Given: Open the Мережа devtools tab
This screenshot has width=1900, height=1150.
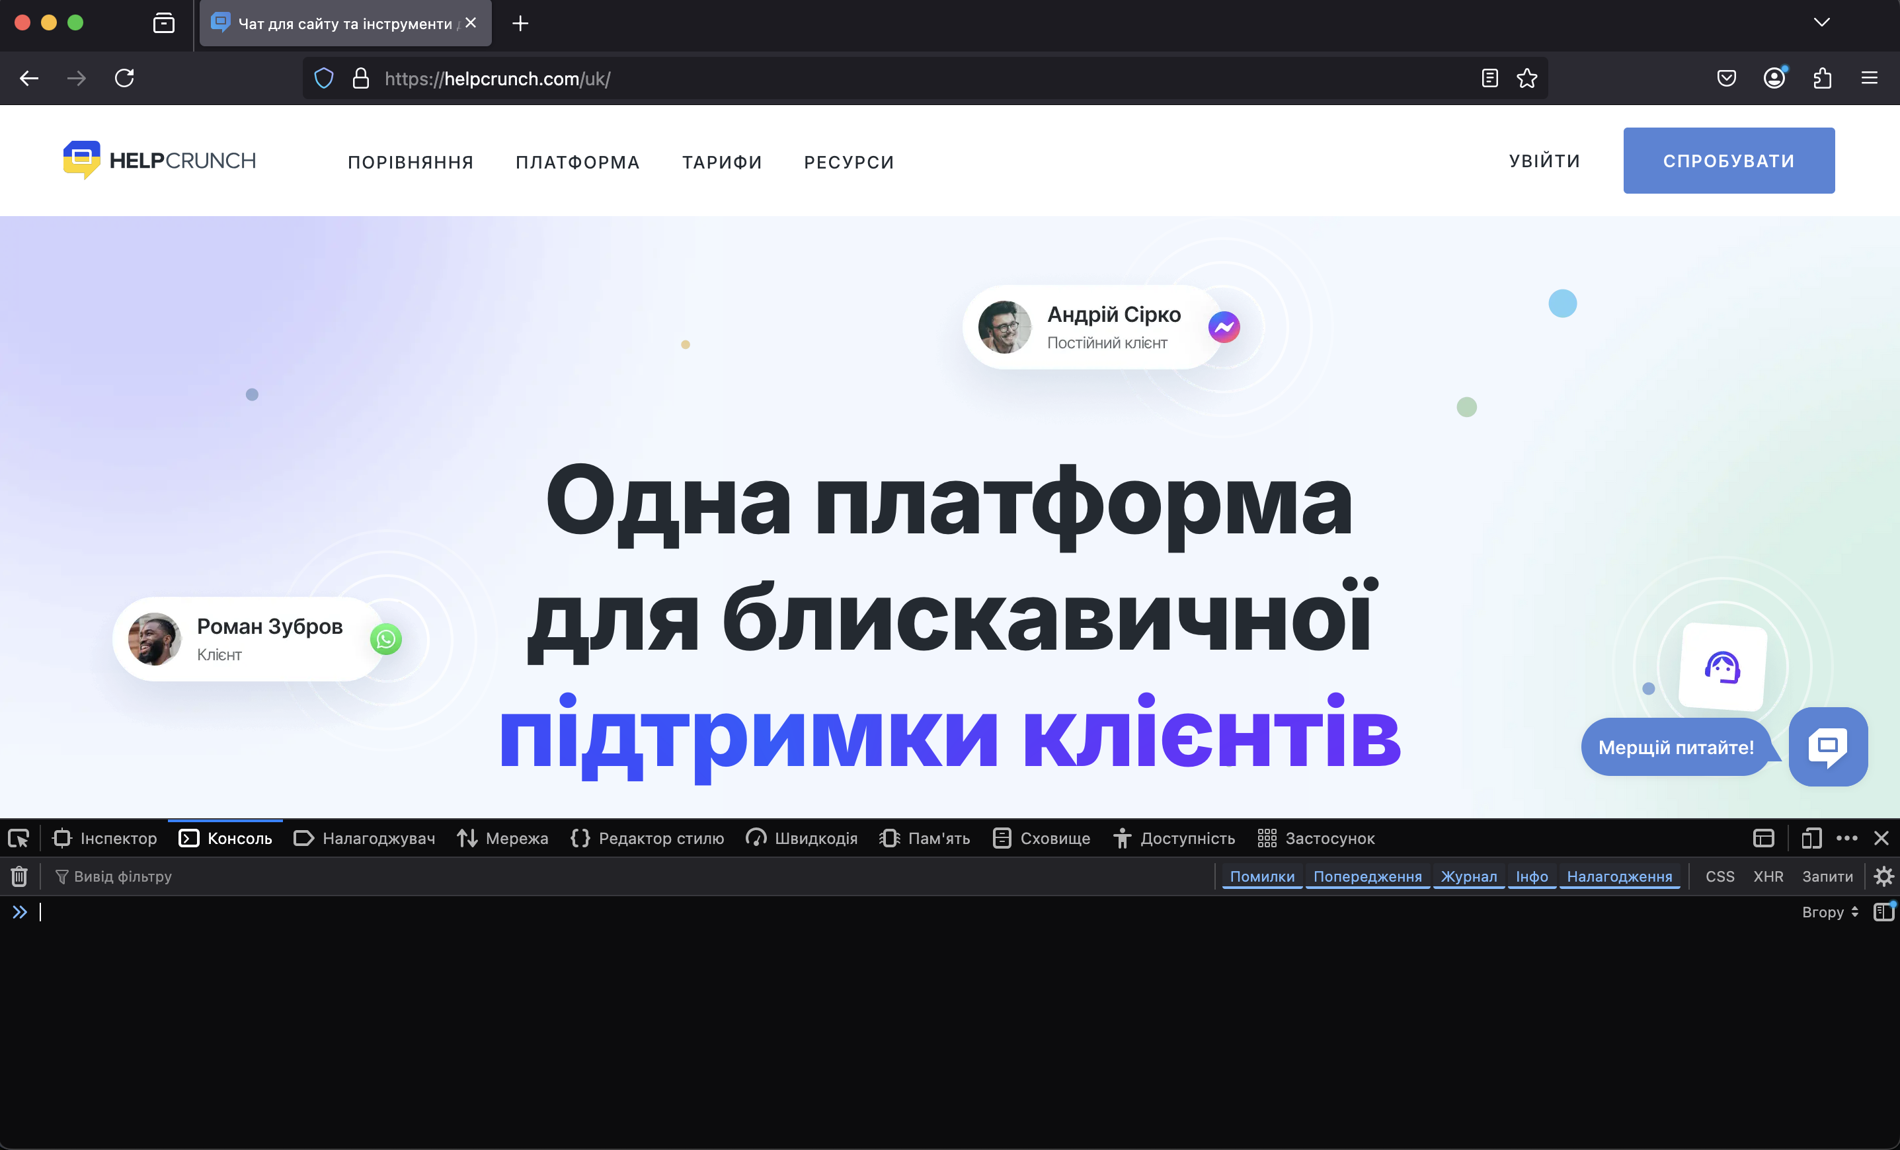Looking at the screenshot, I should click(x=502, y=838).
